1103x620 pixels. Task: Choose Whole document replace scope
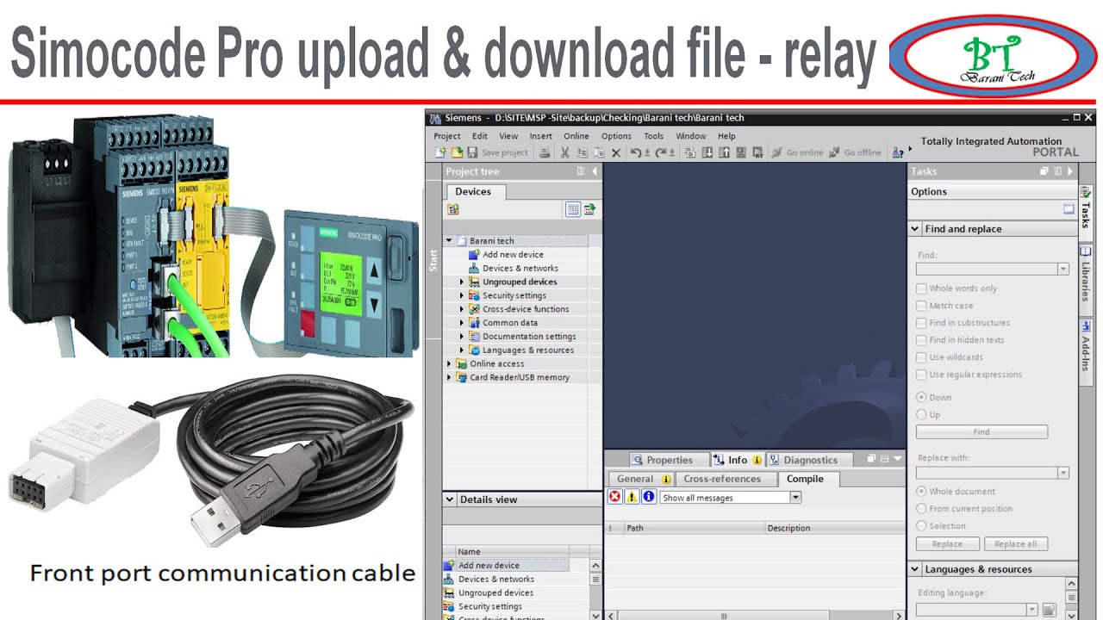922,491
